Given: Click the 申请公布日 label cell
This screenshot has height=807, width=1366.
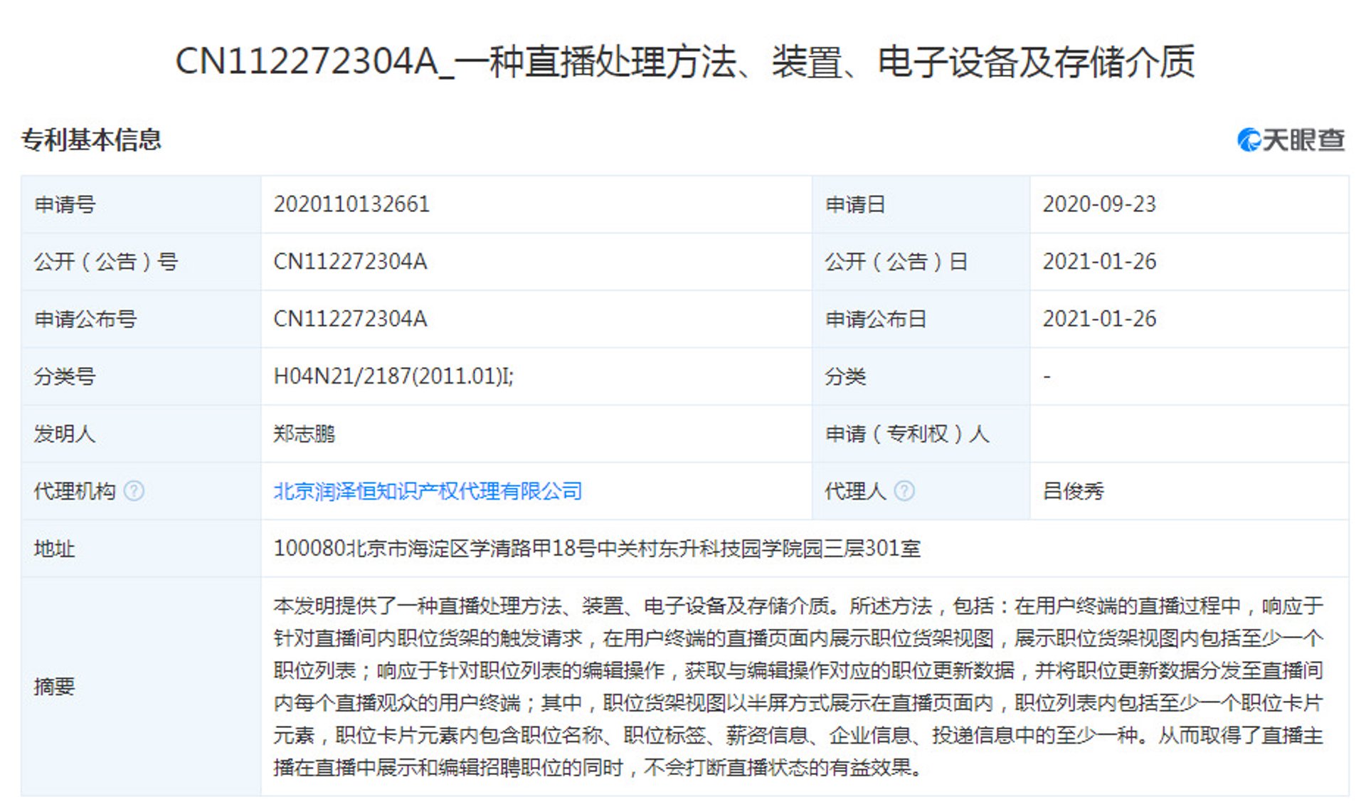Looking at the screenshot, I should pos(921,319).
